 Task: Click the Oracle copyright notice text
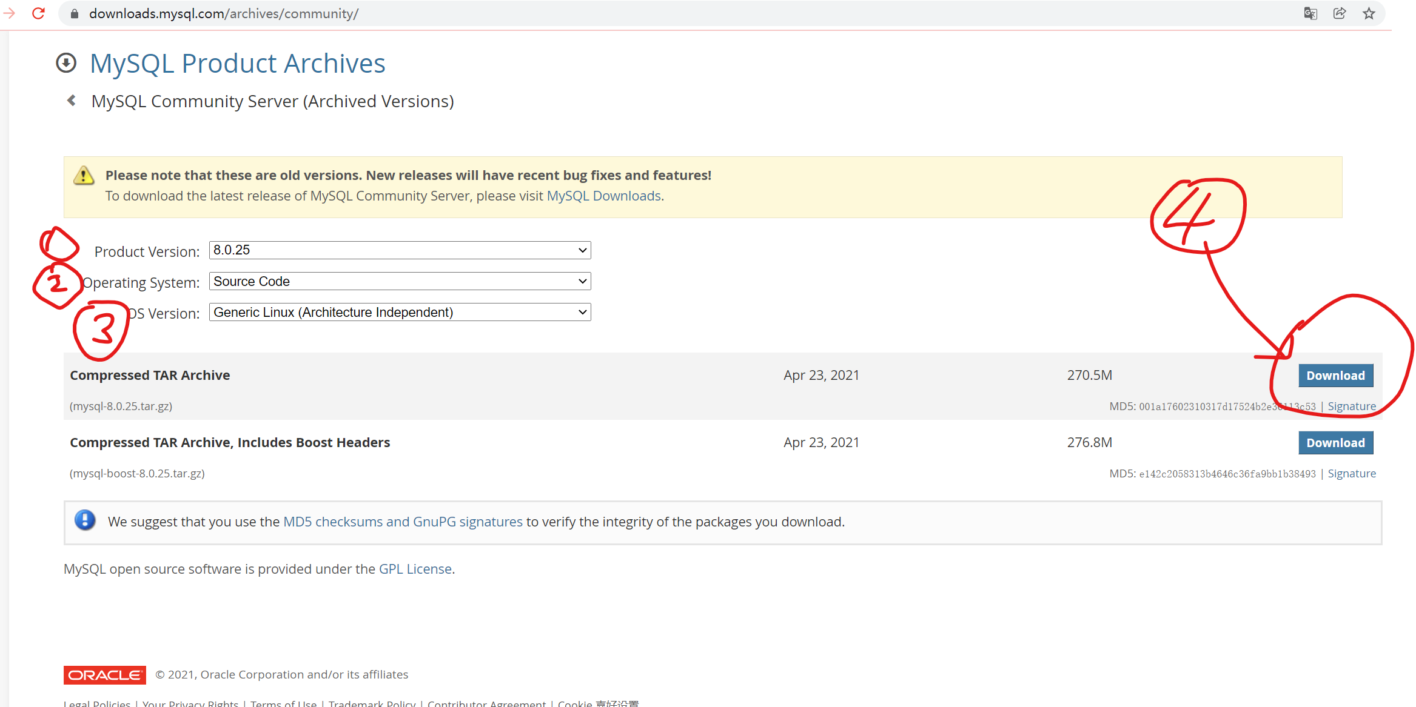coord(282,674)
